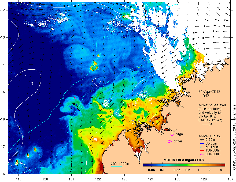This screenshot has height=182, width=236.
Task: Click longitude axis label '120'
Action: click(45, 179)
